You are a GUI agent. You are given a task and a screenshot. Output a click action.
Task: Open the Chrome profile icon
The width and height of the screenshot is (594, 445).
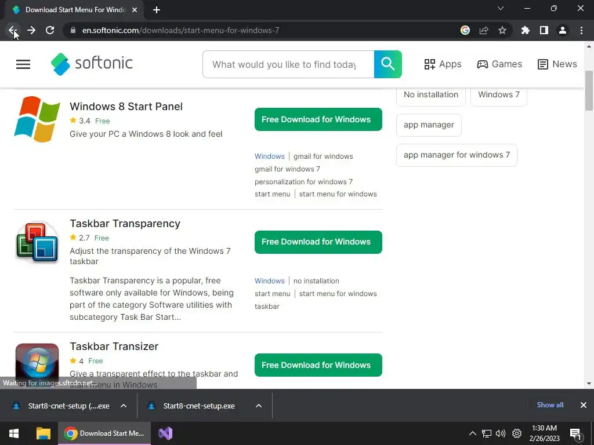pyautogui.click(x=563, y=30)
